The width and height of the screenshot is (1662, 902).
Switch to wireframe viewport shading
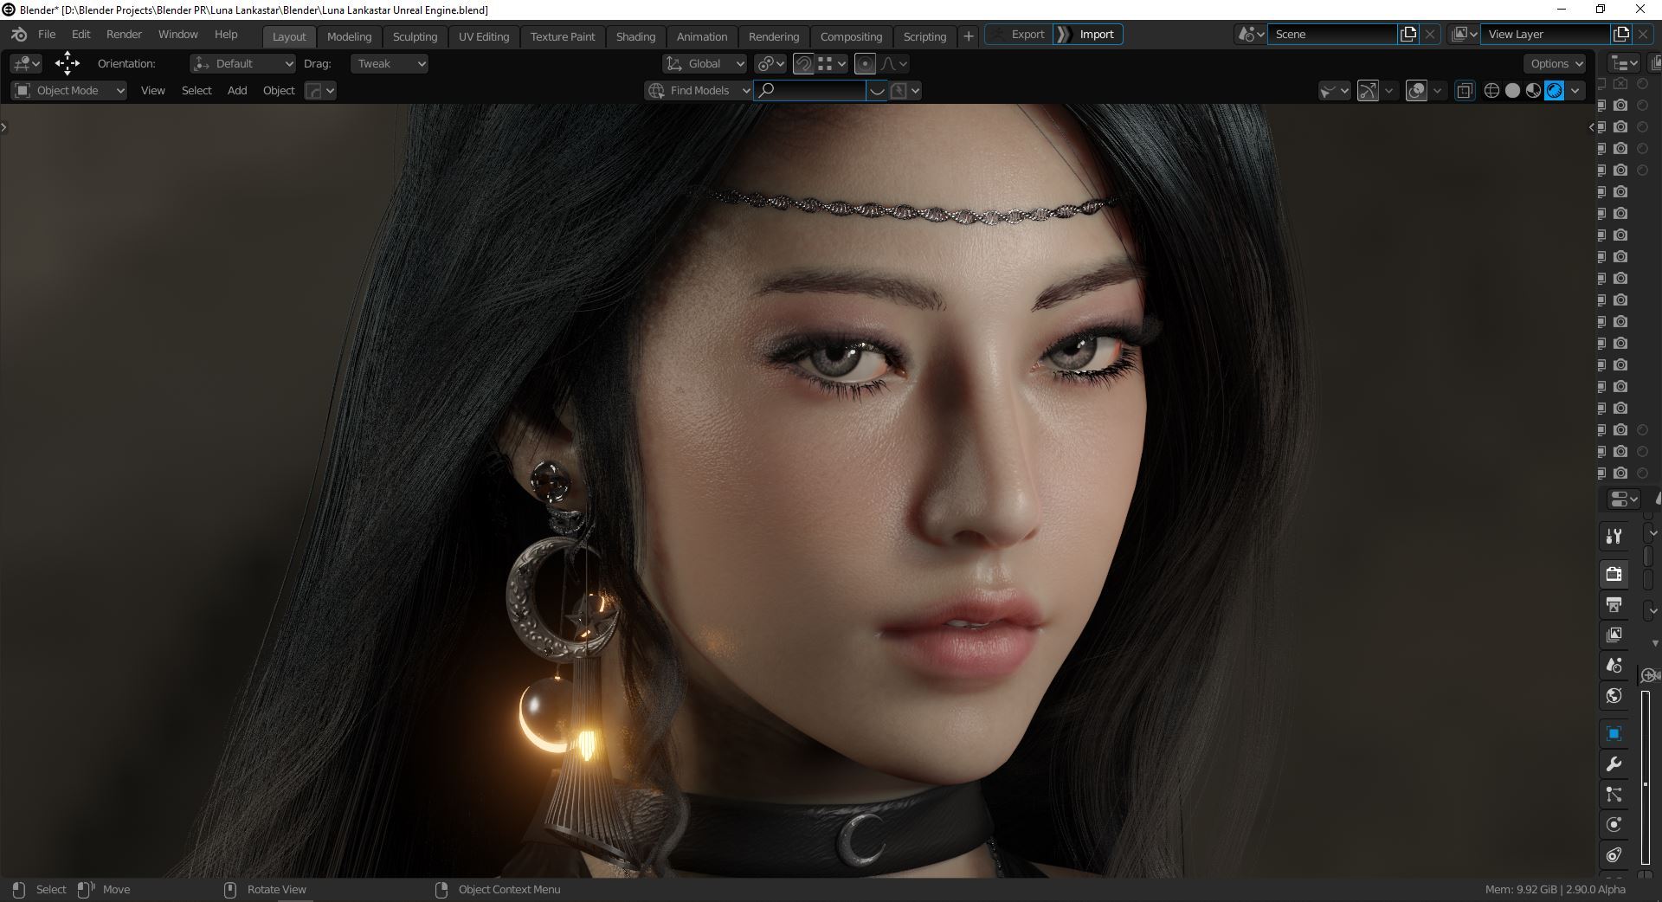pos(1491,91)
